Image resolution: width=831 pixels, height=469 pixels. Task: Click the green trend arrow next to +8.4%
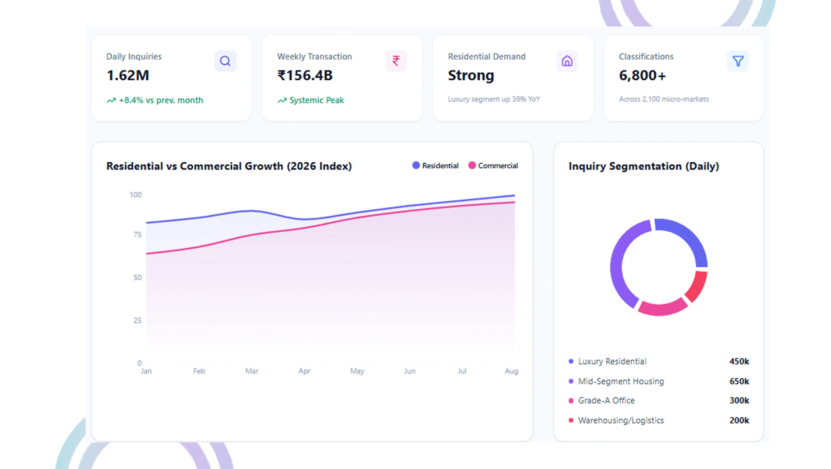point(111,100)
